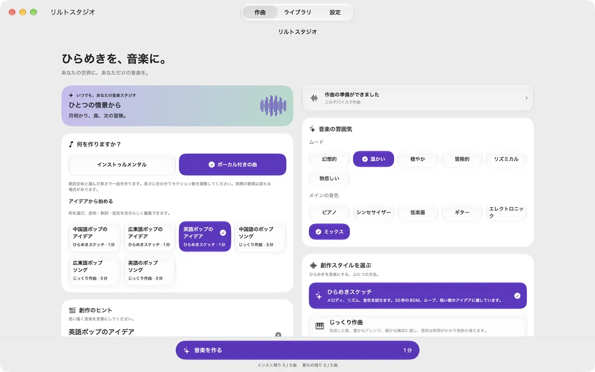Click 音楽を作る generate button
This screenshot has width=595, height=372.
point(297,350)
